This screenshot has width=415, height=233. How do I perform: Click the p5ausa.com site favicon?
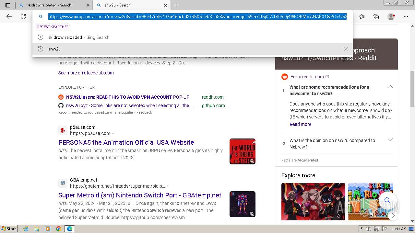[x=63, y=130]
